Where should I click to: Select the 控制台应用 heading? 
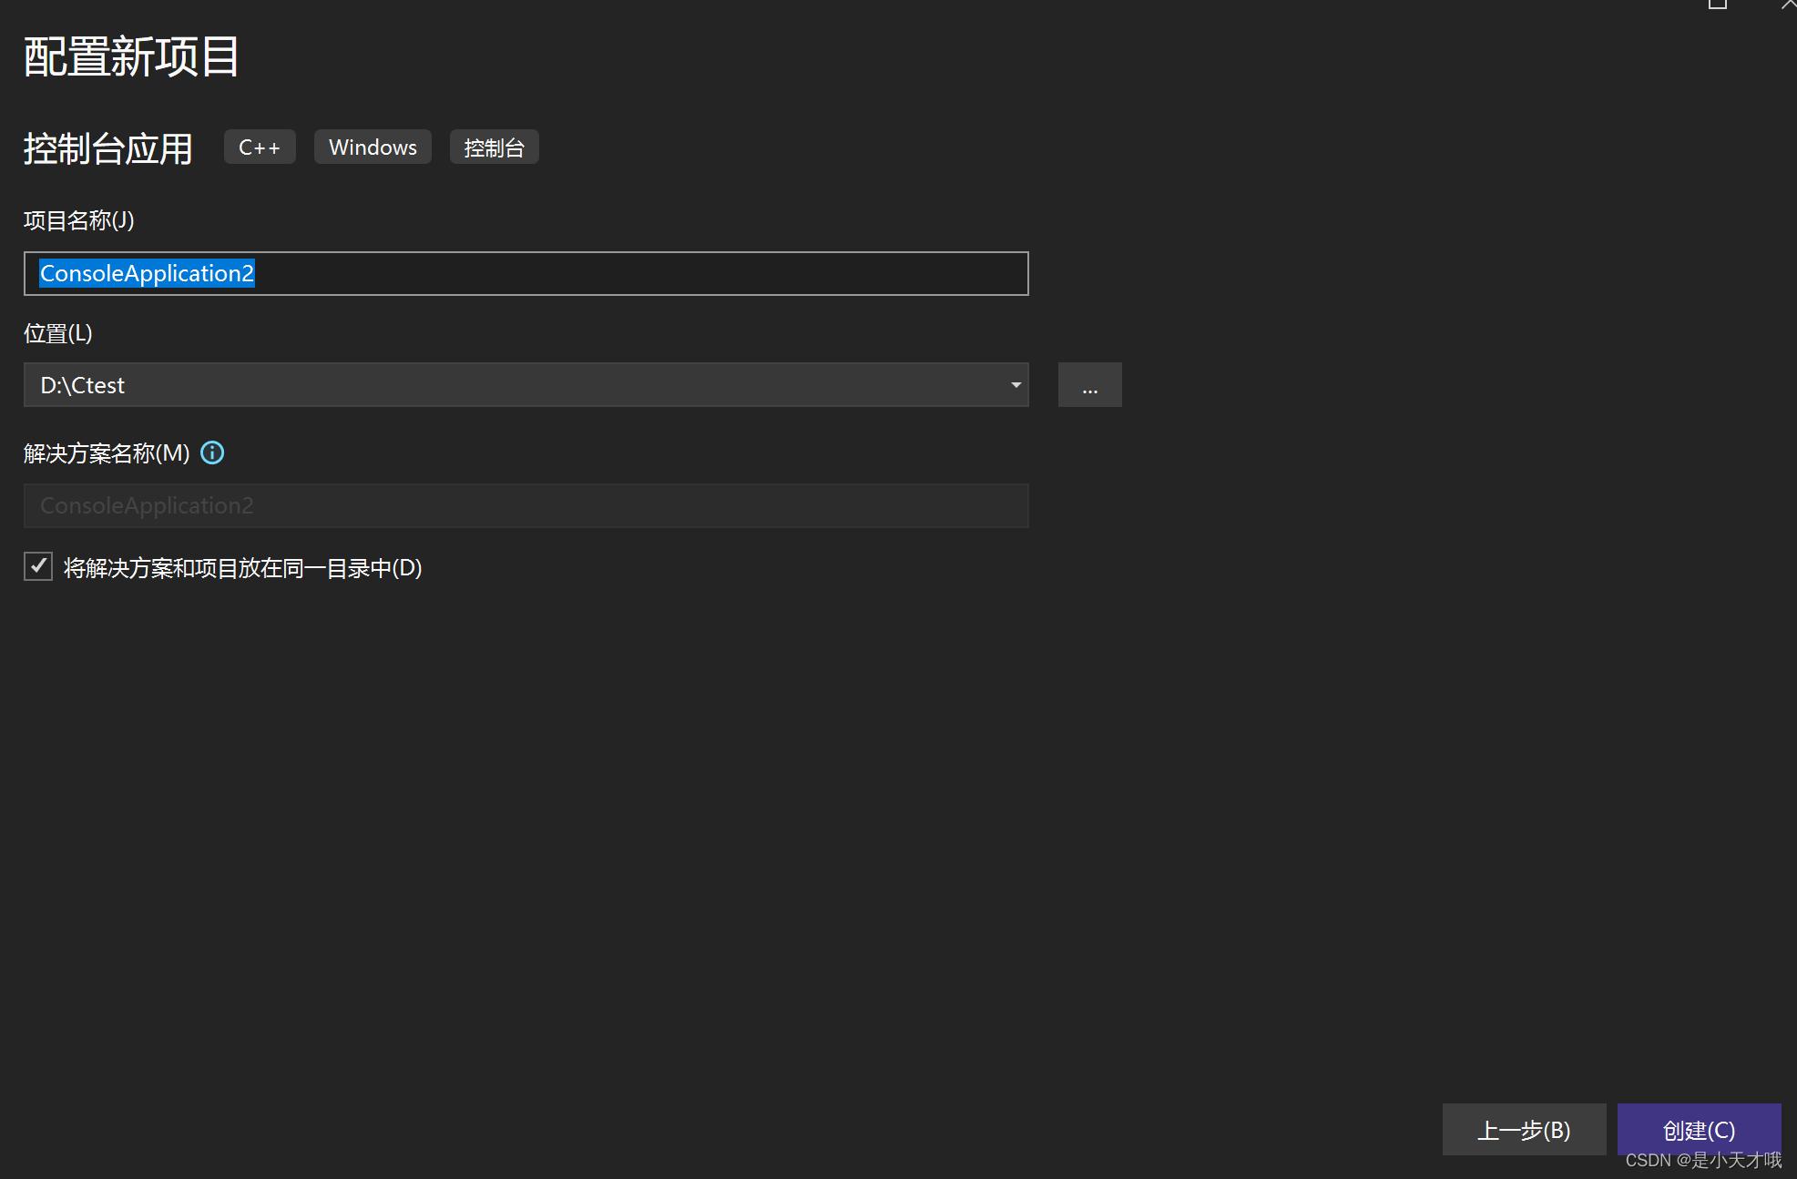click(107, 148)
